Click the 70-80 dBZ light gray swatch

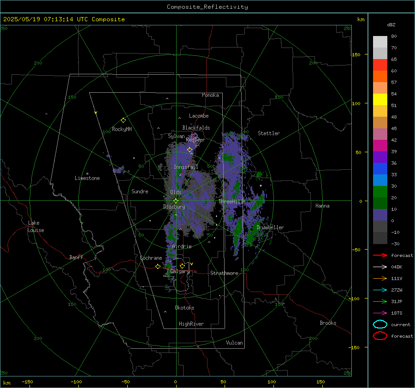(x=380, y=42)
